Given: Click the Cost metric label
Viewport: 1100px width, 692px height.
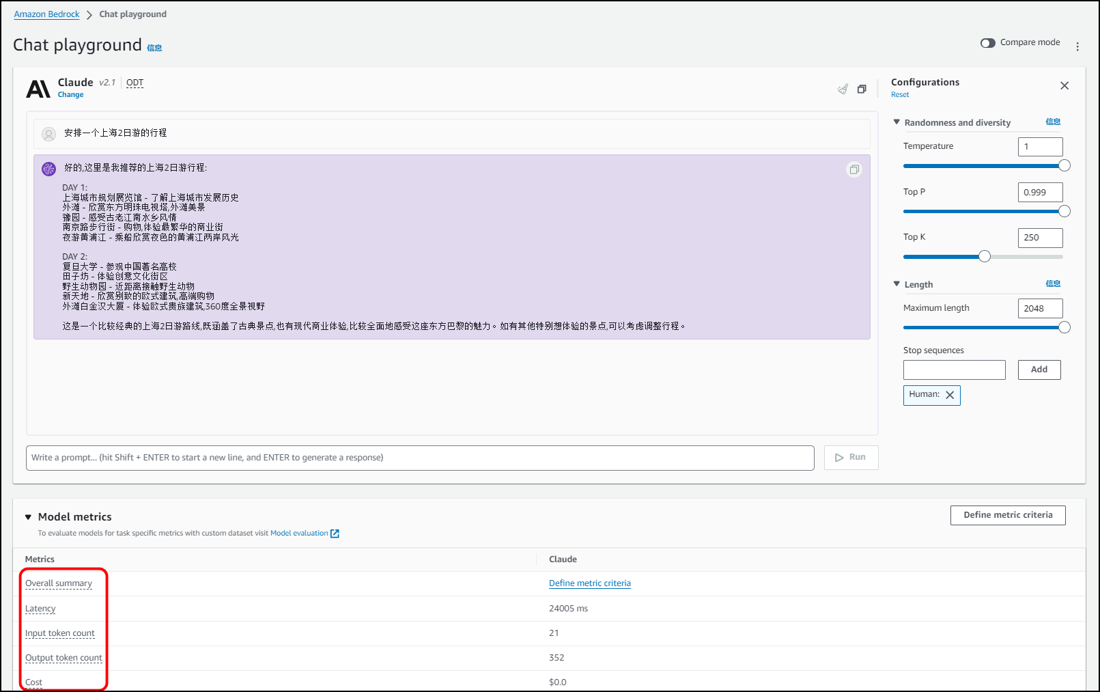Looking at the screenshot, I should pyautogui.click(x=33, y=682).
